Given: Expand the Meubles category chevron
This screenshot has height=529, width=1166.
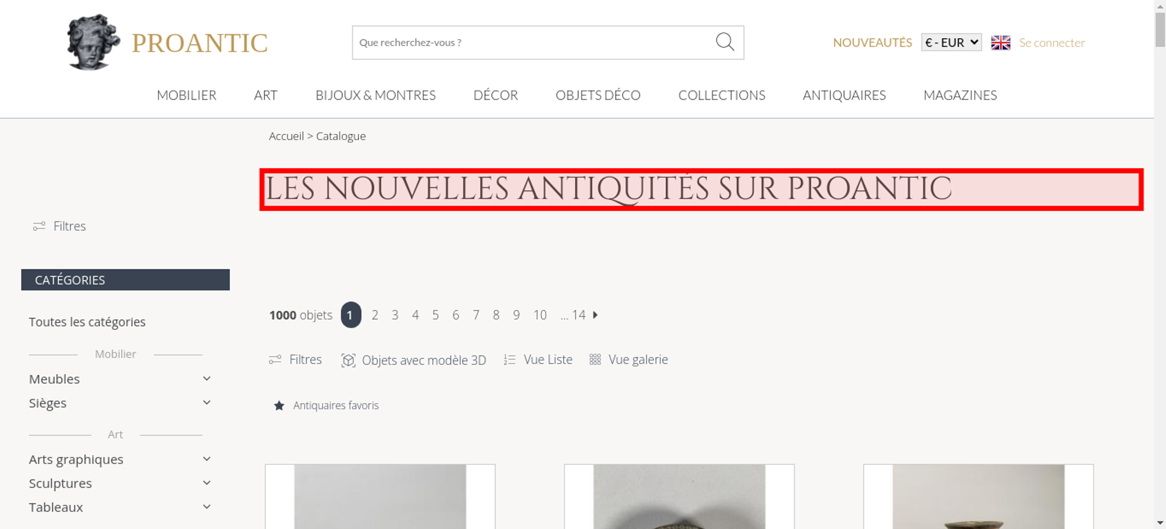Looking at the screenshot, I should 206,379.
